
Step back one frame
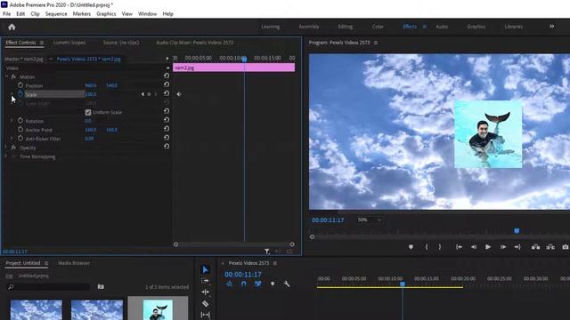[474, 247]
